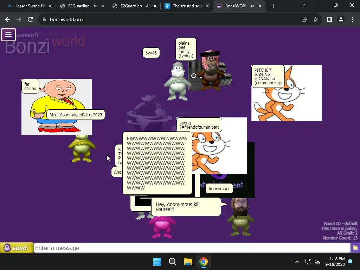Open the Windows Start menu

(x=157, y=262)
